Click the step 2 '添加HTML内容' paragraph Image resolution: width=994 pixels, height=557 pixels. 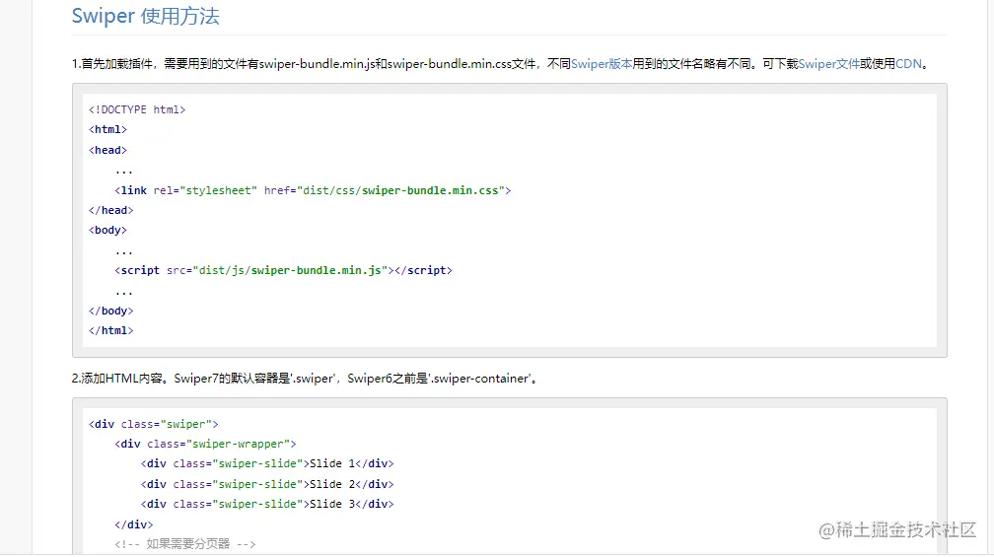point(305,379)
